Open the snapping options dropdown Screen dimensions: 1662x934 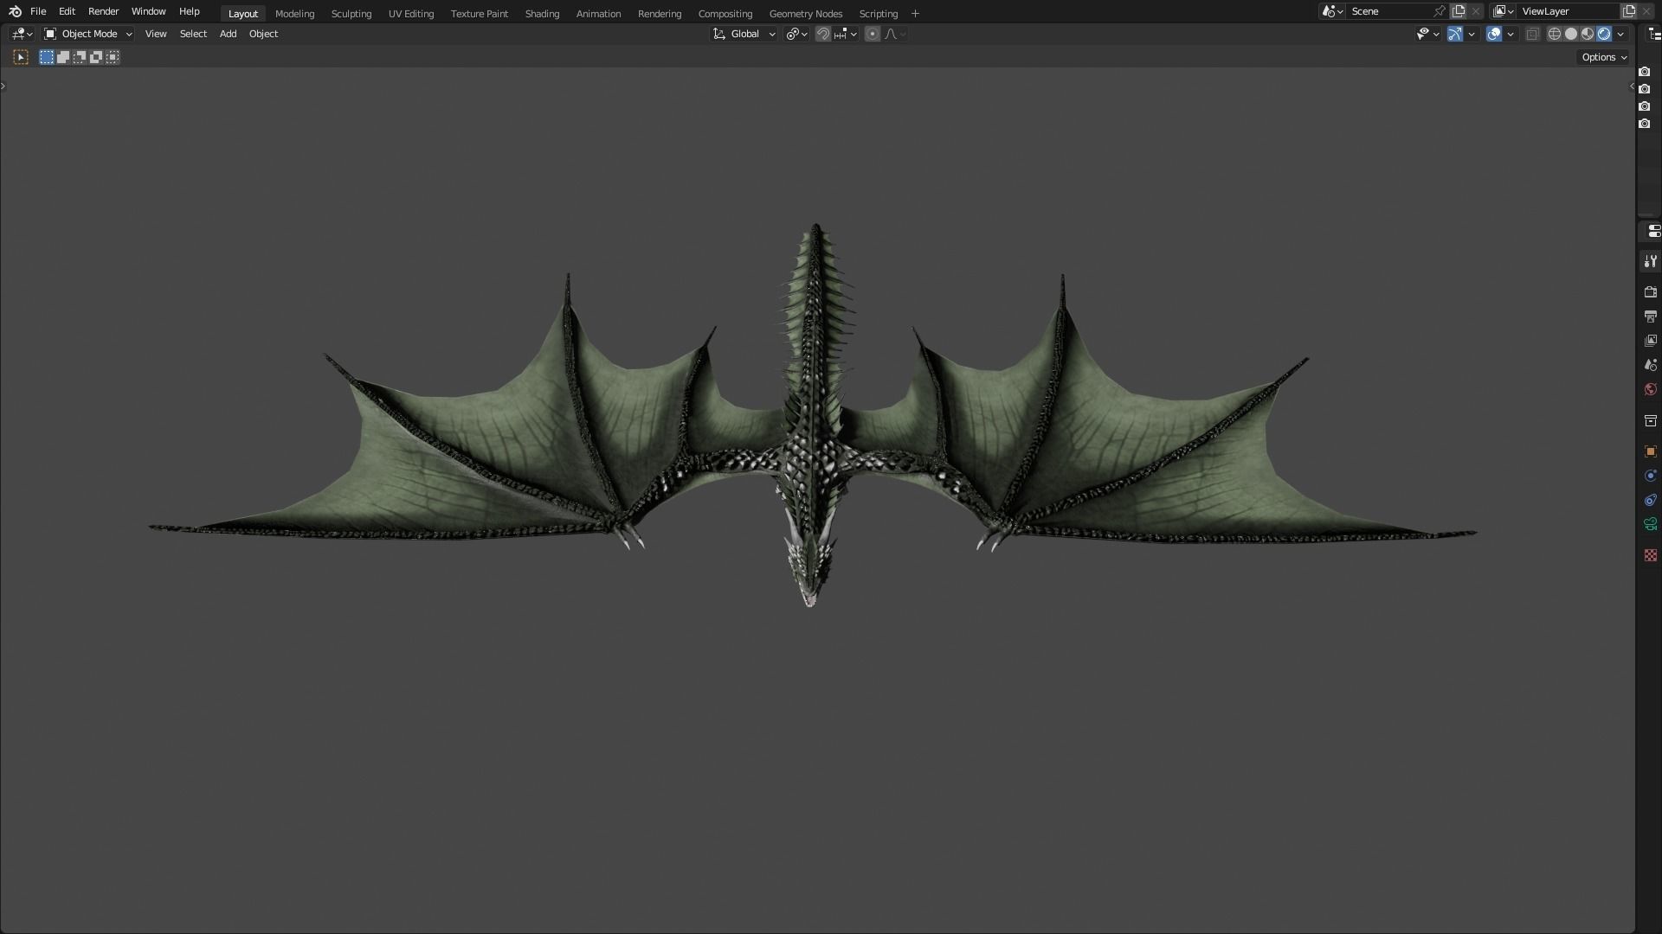[845, 34]
